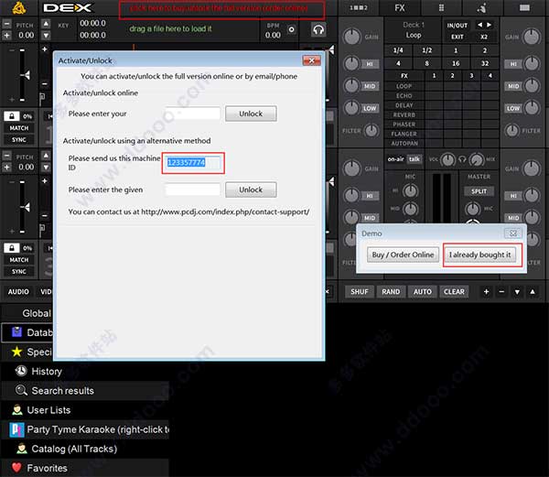
Task: Click the History clock icon
Action: (21, 371)
